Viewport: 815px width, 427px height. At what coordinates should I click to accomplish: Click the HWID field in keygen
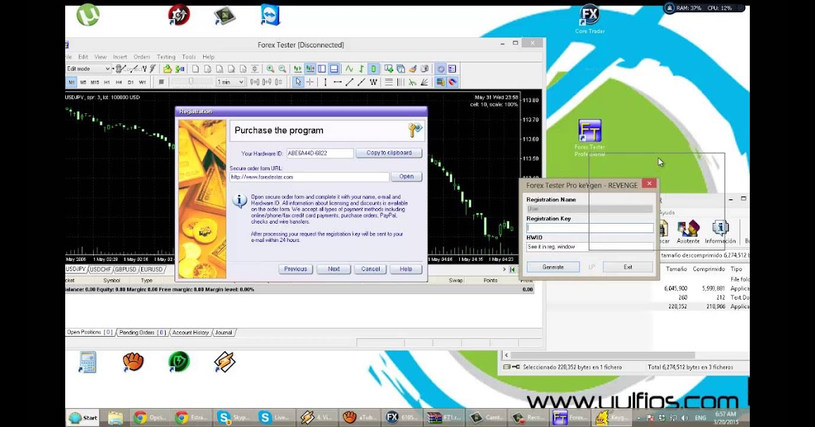tap(590, 247)
